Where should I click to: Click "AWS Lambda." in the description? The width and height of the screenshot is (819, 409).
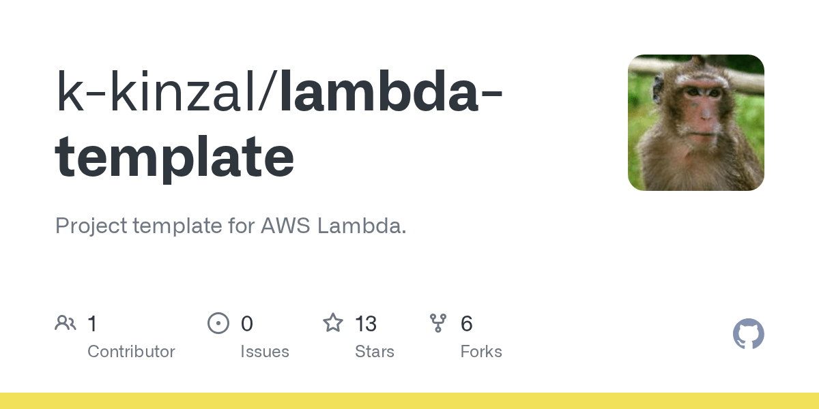(334, 226)
